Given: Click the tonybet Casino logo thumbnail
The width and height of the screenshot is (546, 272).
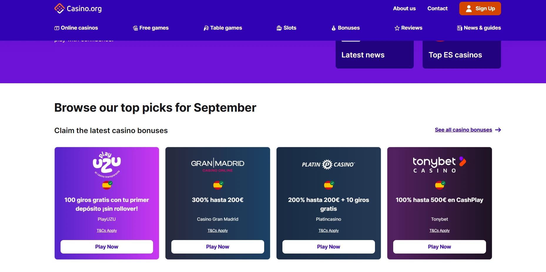Looking at the screenshot, I should tap(440, 165).
